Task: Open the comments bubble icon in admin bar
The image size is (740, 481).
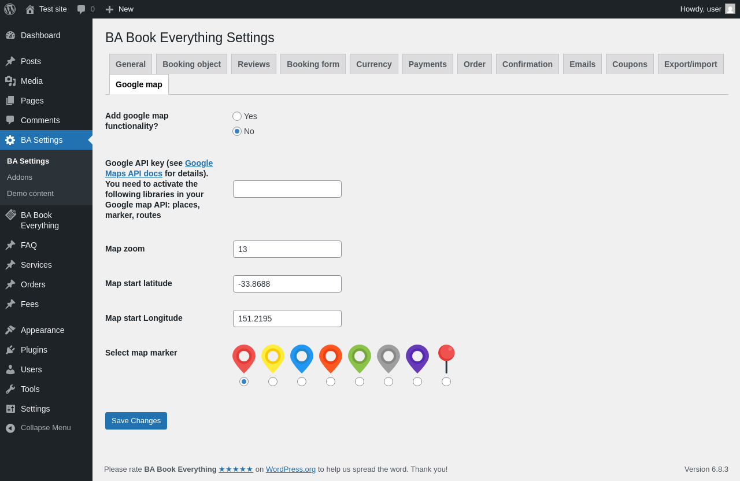Action: pyautogui.click(x=82, y=9)
